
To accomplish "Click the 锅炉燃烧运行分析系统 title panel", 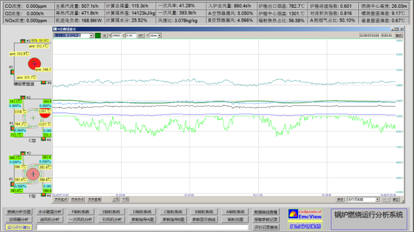I will (x=369, y=219).
